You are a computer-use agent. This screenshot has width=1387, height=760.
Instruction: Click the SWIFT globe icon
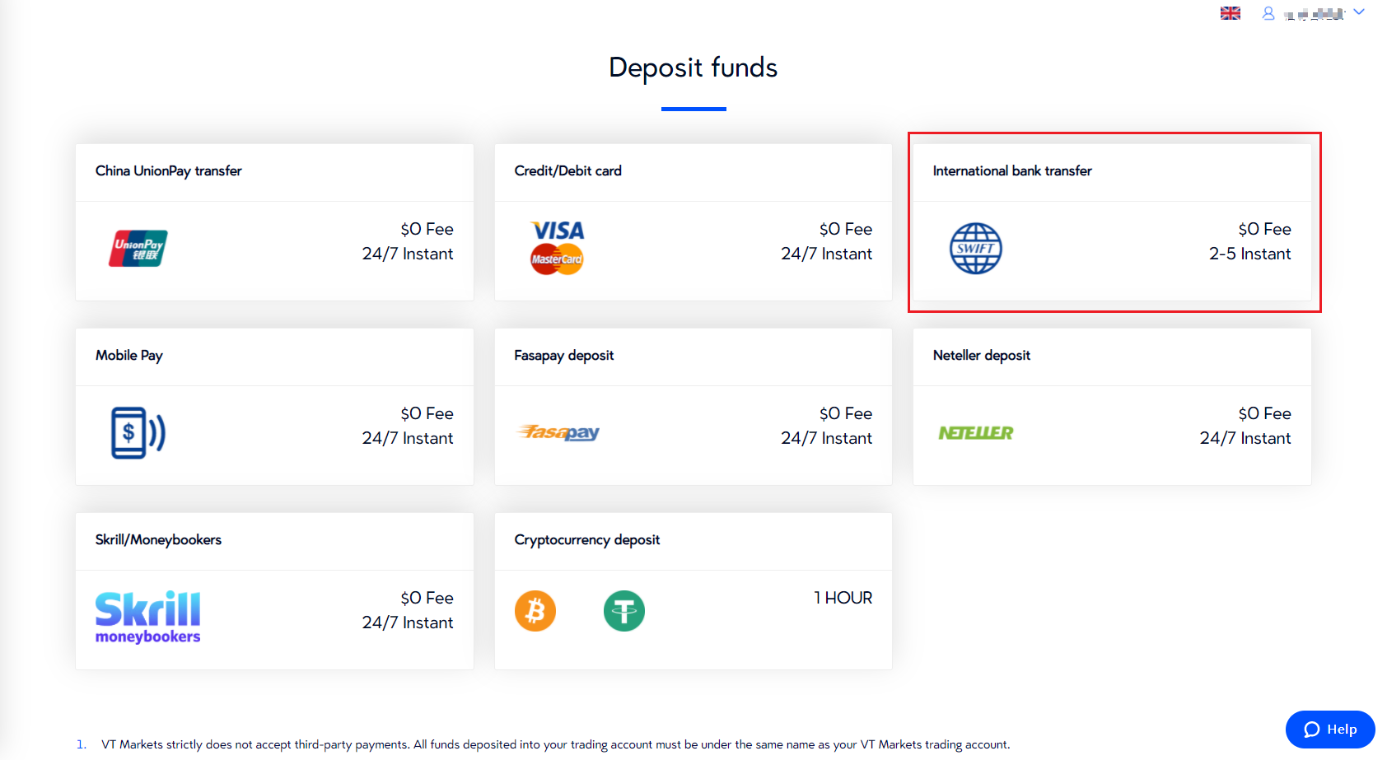point(976,248)
